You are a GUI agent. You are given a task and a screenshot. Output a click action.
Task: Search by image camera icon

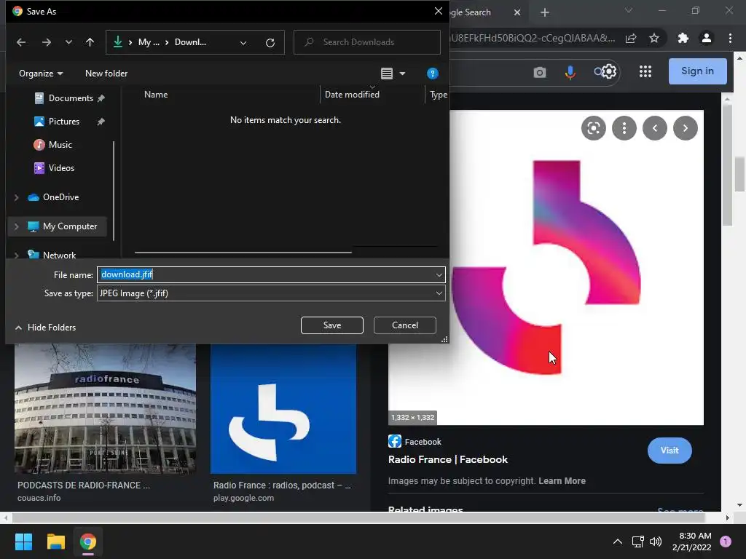pyautogui.click(x=540, y=72)
